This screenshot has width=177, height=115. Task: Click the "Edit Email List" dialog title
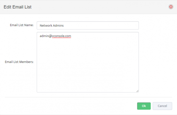18,7
